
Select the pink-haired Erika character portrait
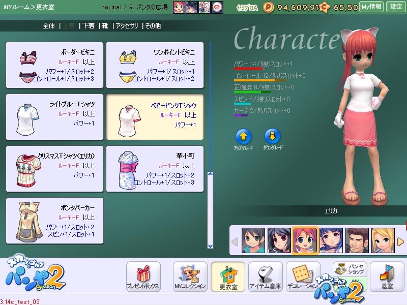coord(305,240)
